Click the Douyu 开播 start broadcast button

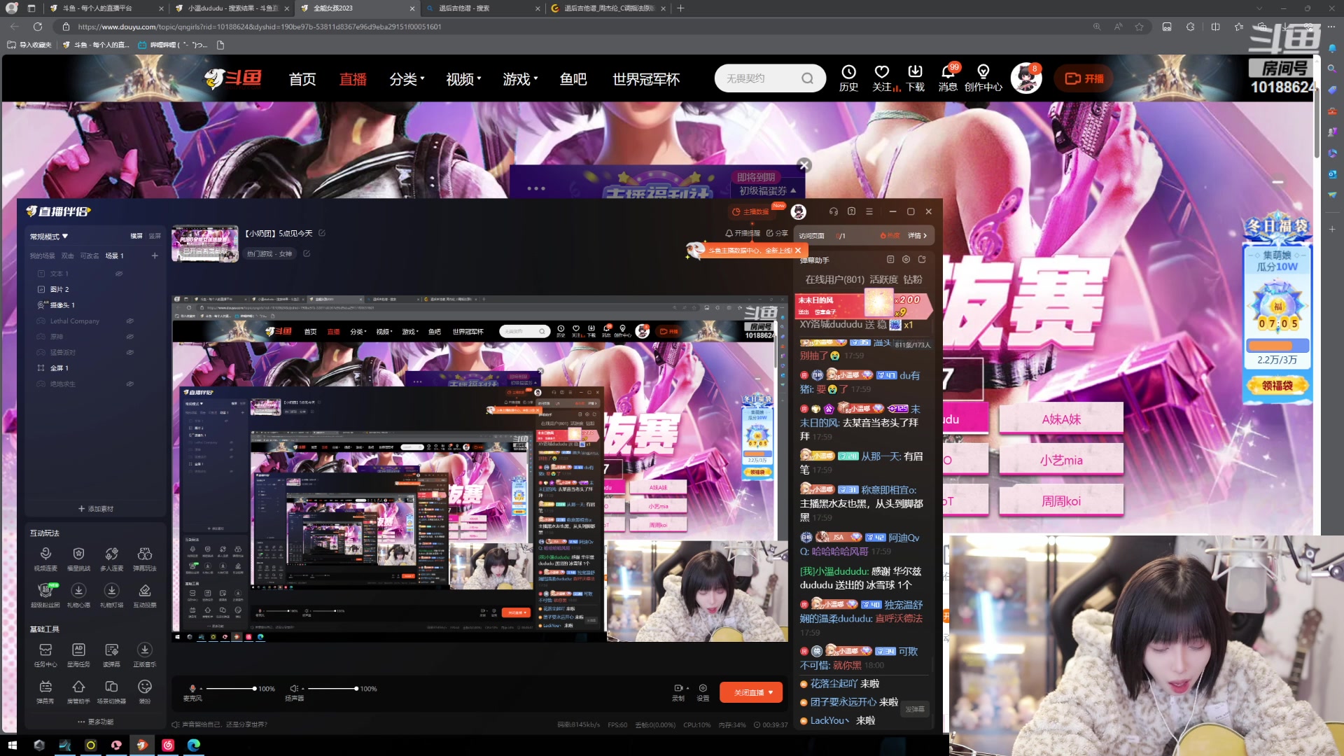tap(1084, 78)
